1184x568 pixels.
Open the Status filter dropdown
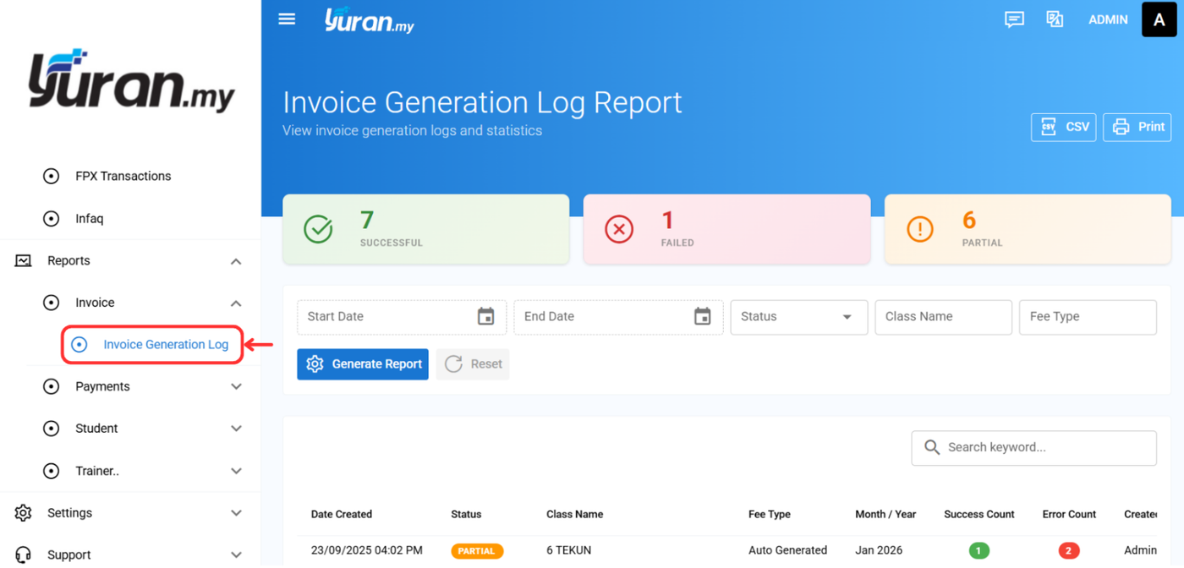[x=798, y=317]
